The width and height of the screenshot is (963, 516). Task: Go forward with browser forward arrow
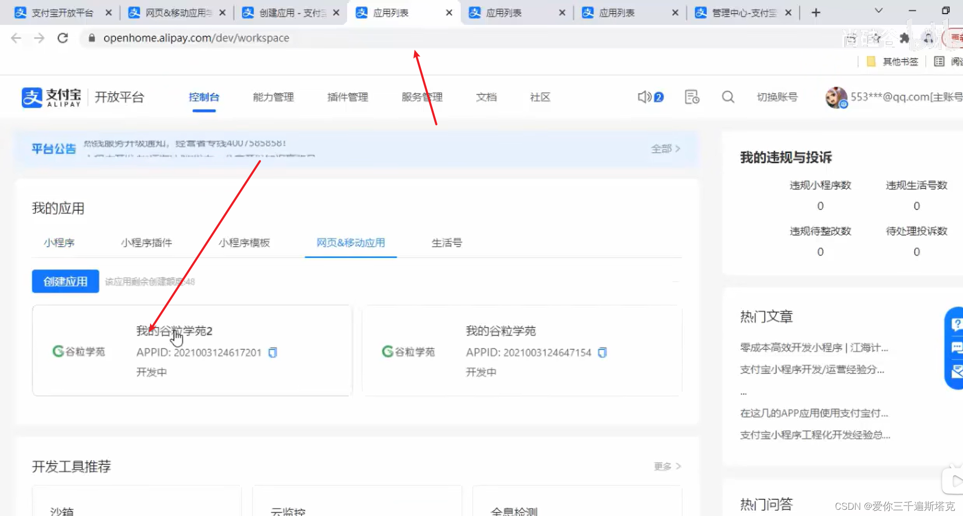point(39,38)
